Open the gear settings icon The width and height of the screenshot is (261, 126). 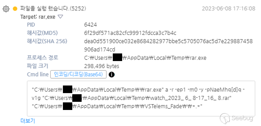(6, 9)
